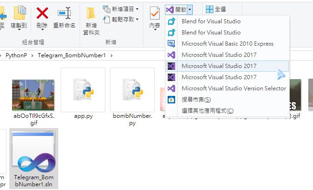Choose the second Blend for Visual Studio entry

(227, 32)
